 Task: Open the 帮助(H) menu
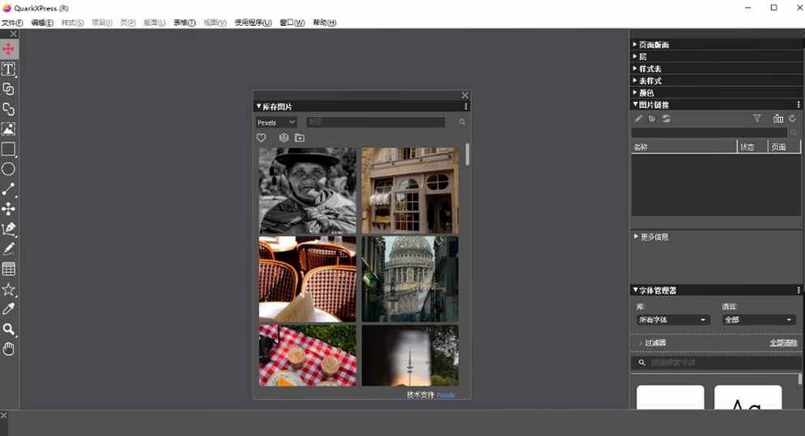(325, 23)
